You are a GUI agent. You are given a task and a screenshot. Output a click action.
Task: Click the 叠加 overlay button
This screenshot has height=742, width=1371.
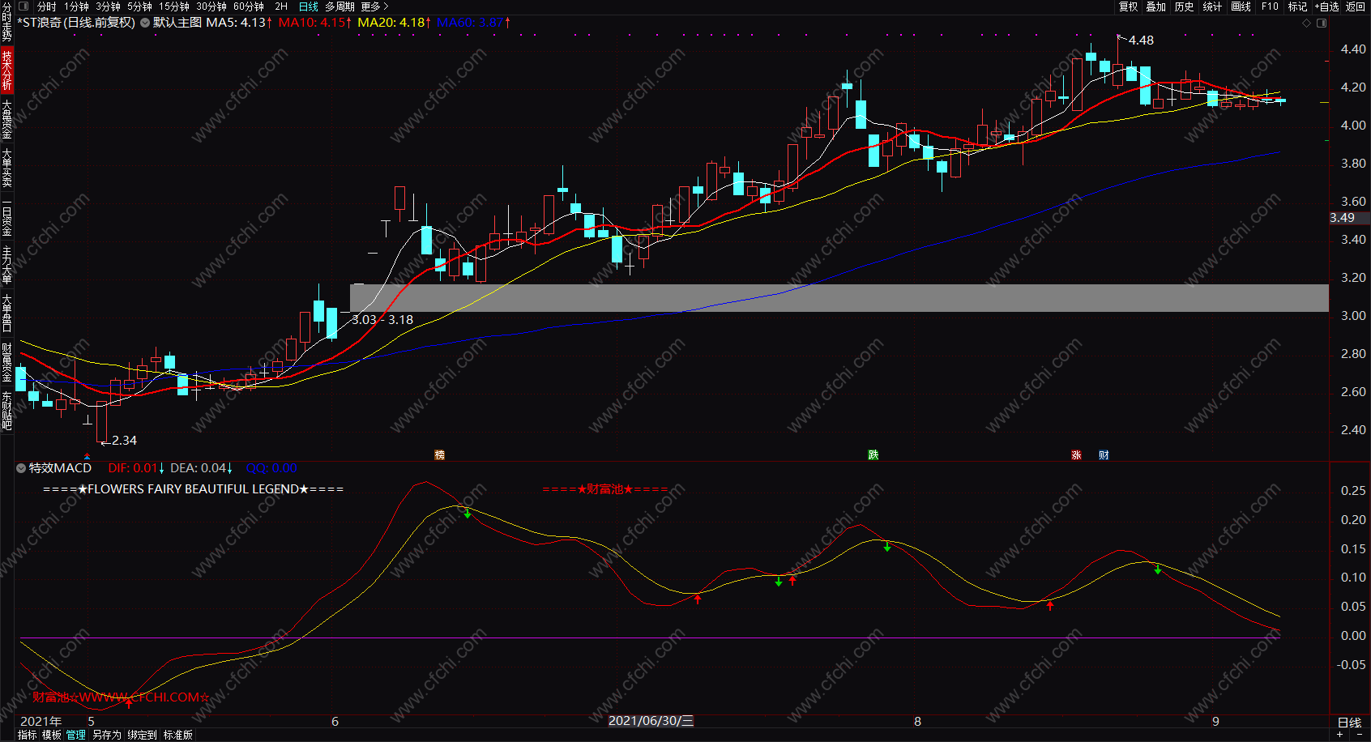pos(1156,6)
